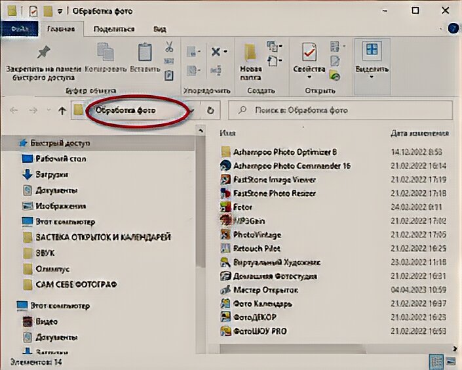
Task: Open the new item dropdown in Создать
Action: [275, 46]
